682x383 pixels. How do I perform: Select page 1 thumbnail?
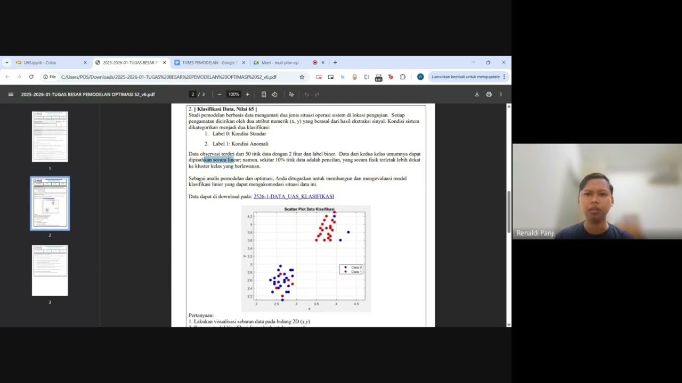click(50, 136)
